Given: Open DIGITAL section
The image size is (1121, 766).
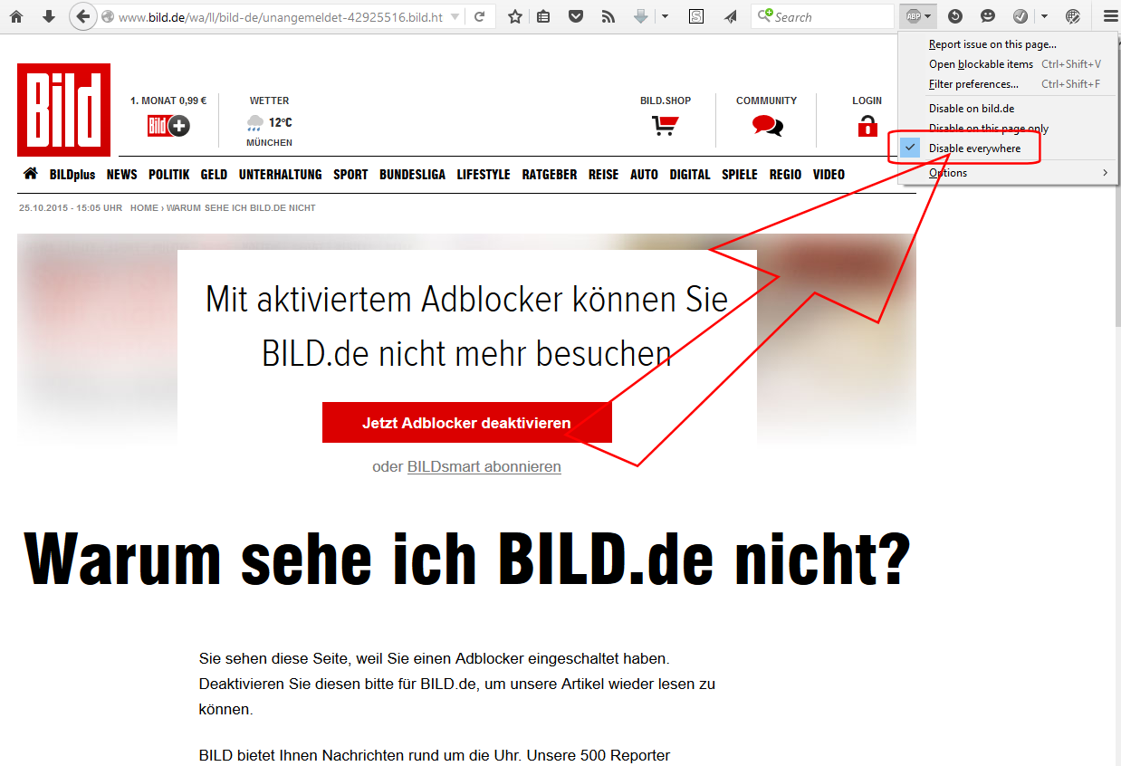Looking at the screenshot, I should coord(690,175).
